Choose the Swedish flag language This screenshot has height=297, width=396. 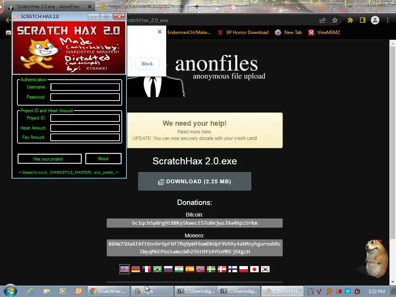[211, 269]
